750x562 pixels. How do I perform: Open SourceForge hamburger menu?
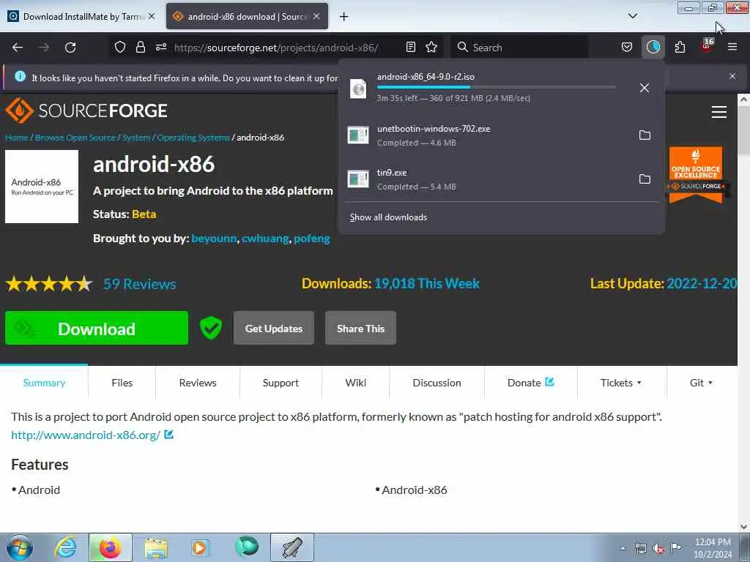(719, 112)
